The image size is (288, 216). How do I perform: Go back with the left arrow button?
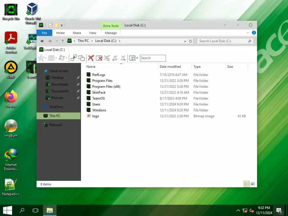click(42, 41)
